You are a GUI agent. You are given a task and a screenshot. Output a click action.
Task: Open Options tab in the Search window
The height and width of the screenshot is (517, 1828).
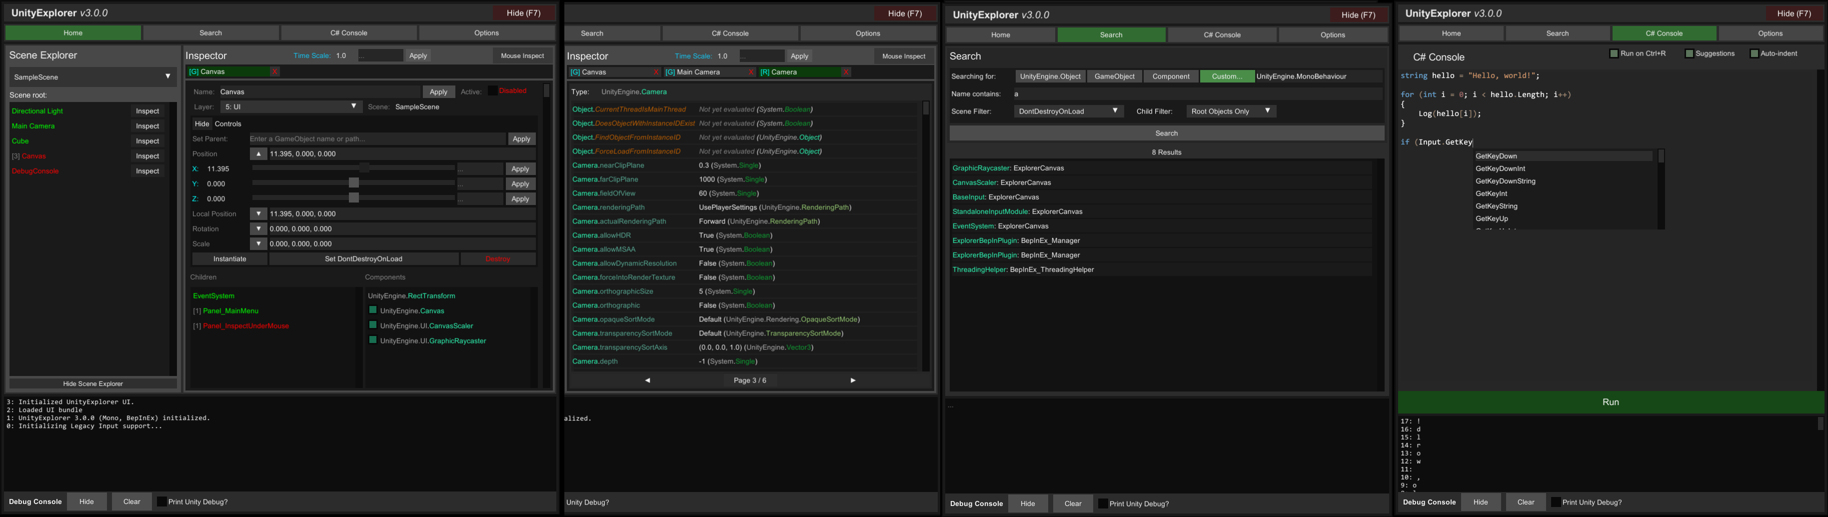click(1333, 35)
